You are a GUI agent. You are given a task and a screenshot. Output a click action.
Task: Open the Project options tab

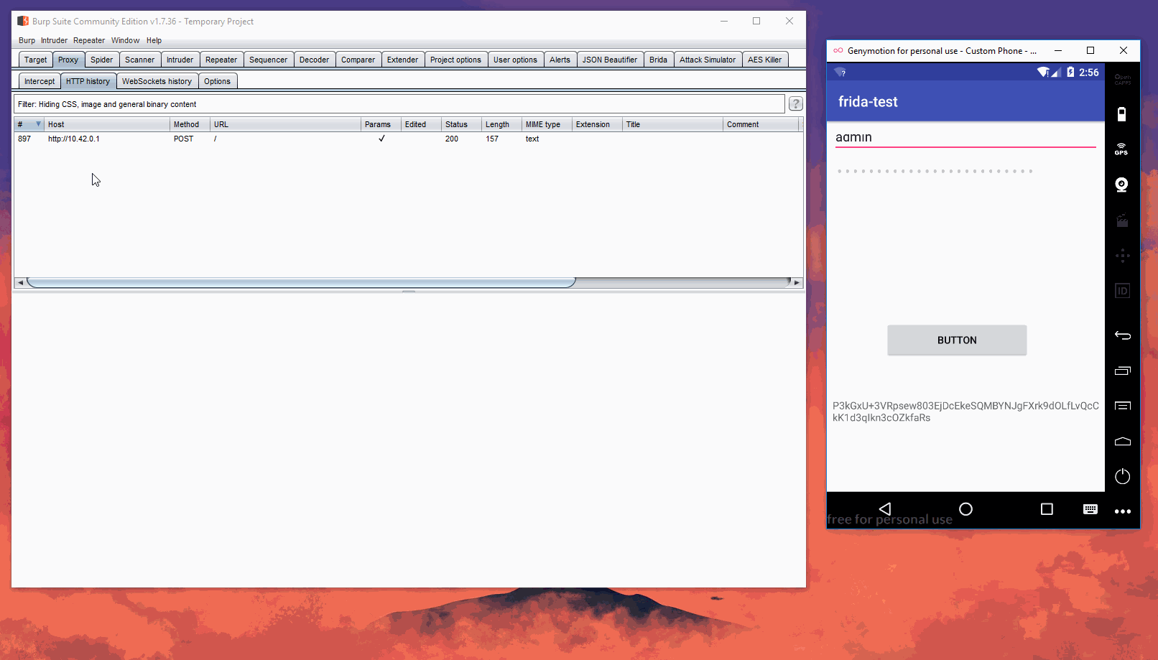(455, 60)
